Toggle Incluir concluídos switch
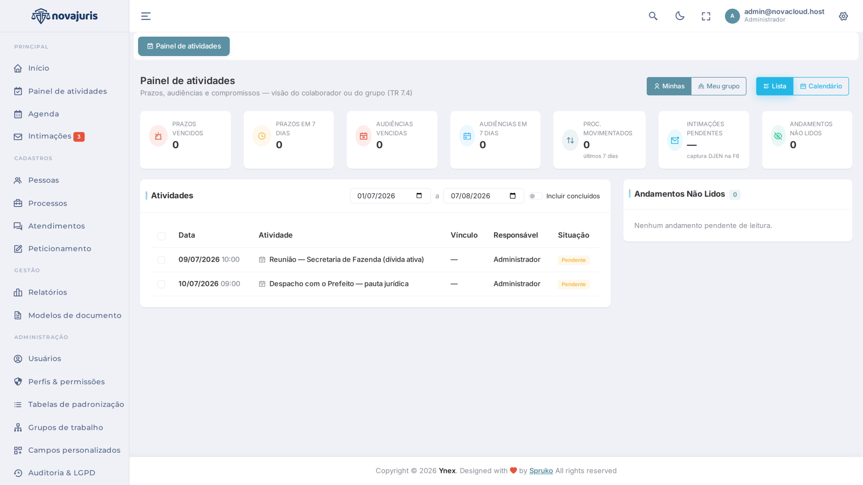863x485 pixels. click(535, 196)
